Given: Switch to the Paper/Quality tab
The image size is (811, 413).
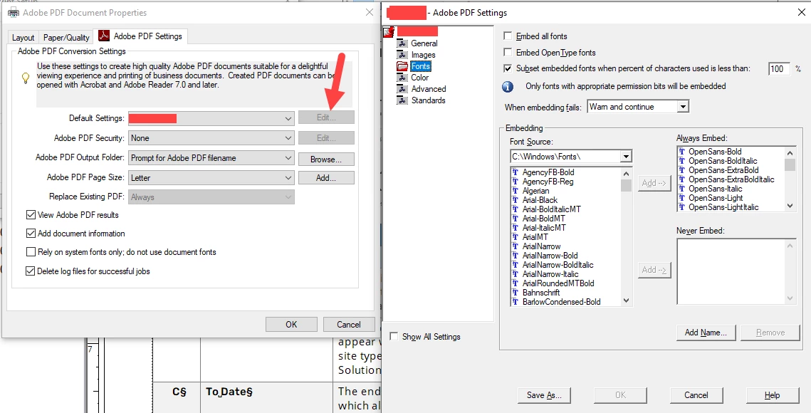Looking at the screenshot, I should [66, 38].
